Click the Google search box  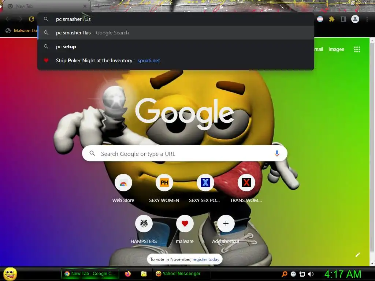pyautogui.click(x=185, y=153)
